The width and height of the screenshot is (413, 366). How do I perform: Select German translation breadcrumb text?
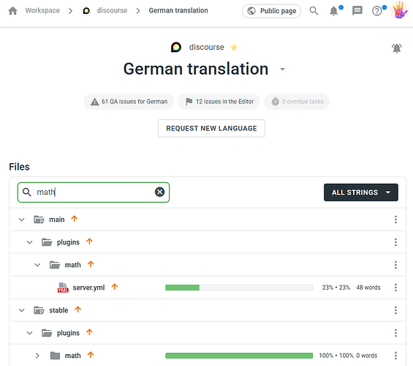pos(178,10)
